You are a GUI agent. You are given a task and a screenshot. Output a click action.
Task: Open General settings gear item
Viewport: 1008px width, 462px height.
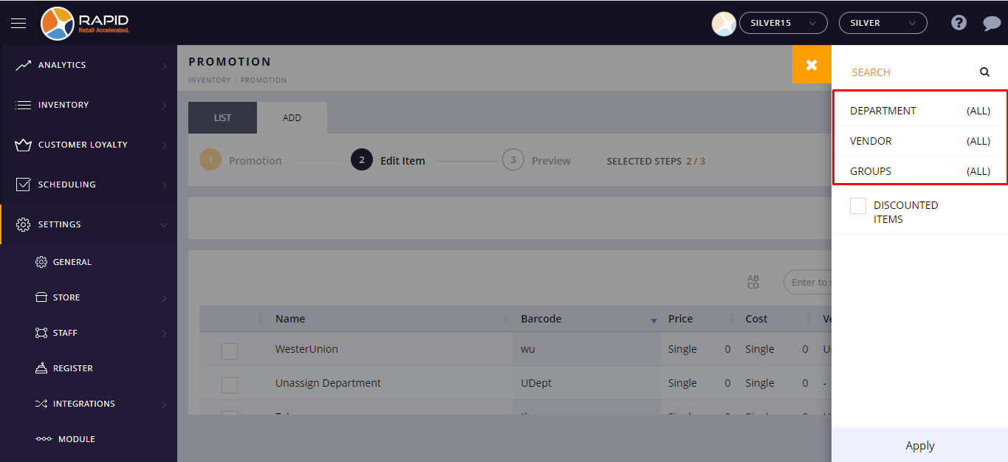pos(72,262)
